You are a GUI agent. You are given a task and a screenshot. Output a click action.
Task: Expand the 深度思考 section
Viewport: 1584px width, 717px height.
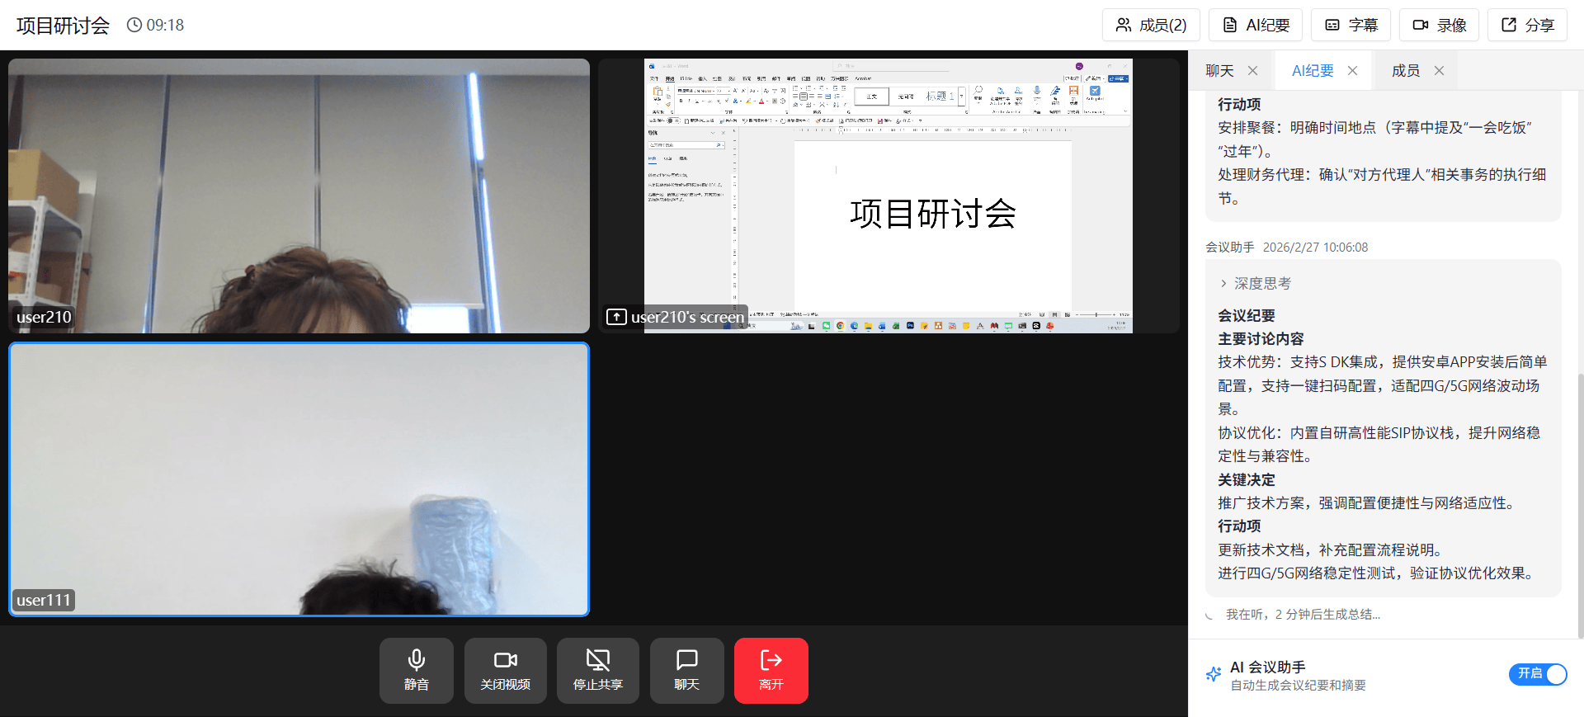[x=1254, y=283]
